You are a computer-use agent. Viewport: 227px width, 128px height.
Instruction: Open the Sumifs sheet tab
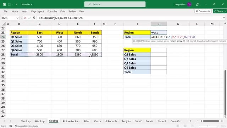tap(150, 121)
